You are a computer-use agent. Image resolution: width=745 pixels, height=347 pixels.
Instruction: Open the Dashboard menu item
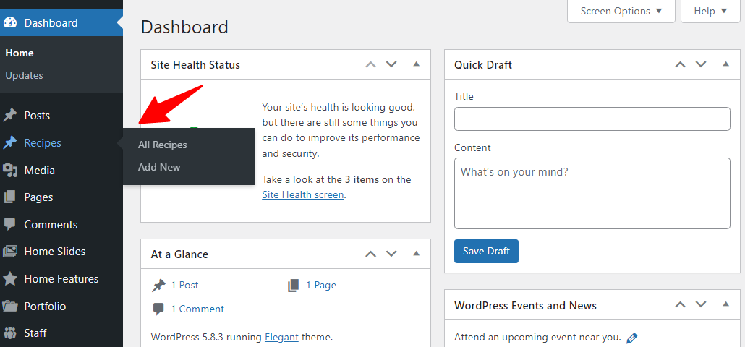pos(61,23)
